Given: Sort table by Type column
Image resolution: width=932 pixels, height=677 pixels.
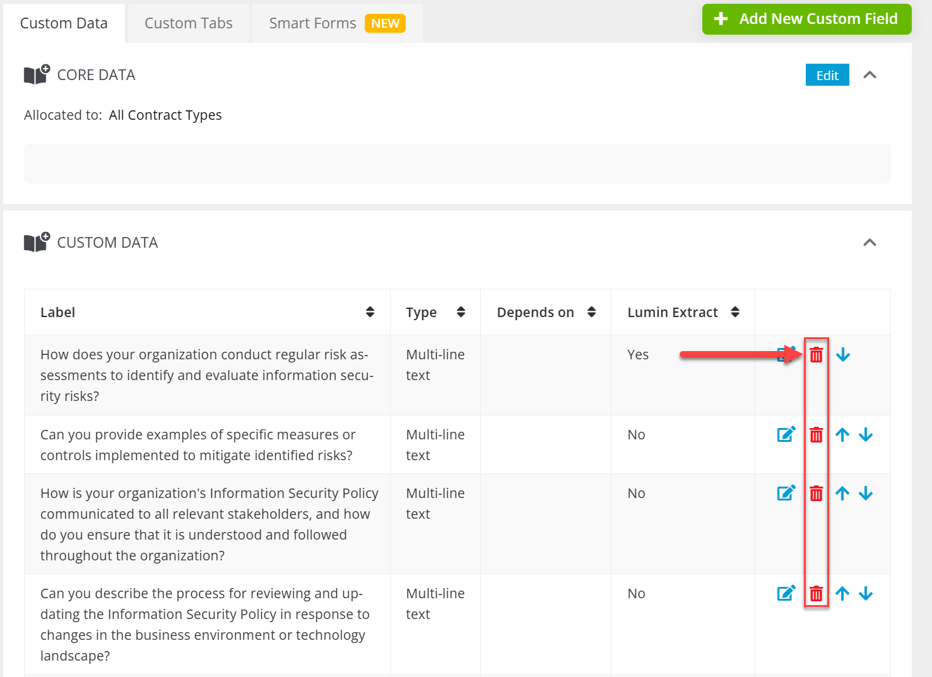Looking at the screenshot, I should (461, 312).
